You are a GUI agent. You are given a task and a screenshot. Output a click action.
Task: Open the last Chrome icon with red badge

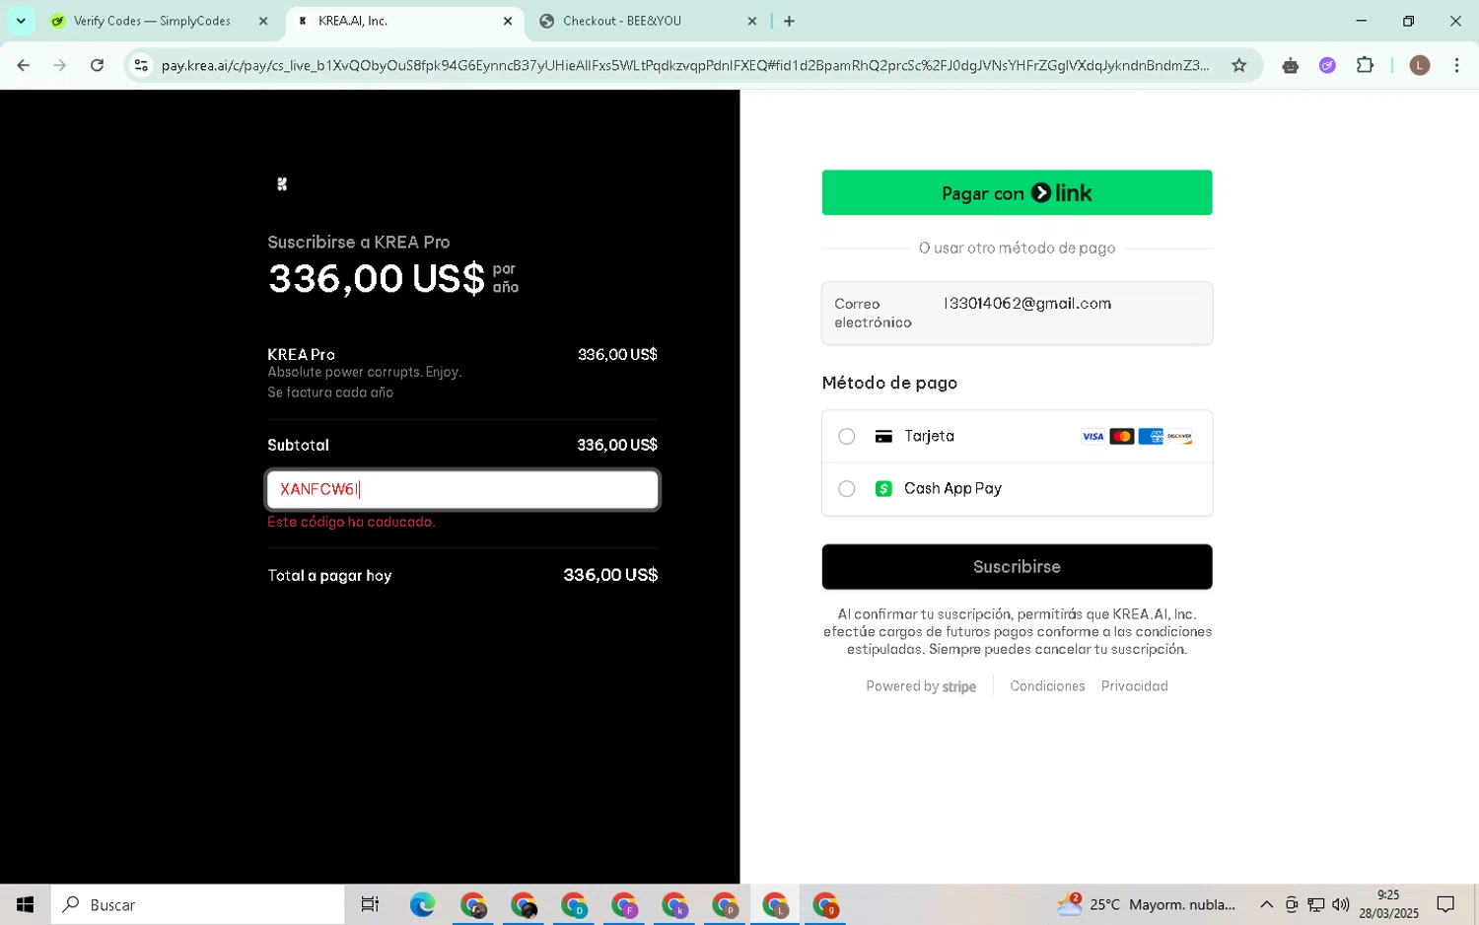(825, 904)
